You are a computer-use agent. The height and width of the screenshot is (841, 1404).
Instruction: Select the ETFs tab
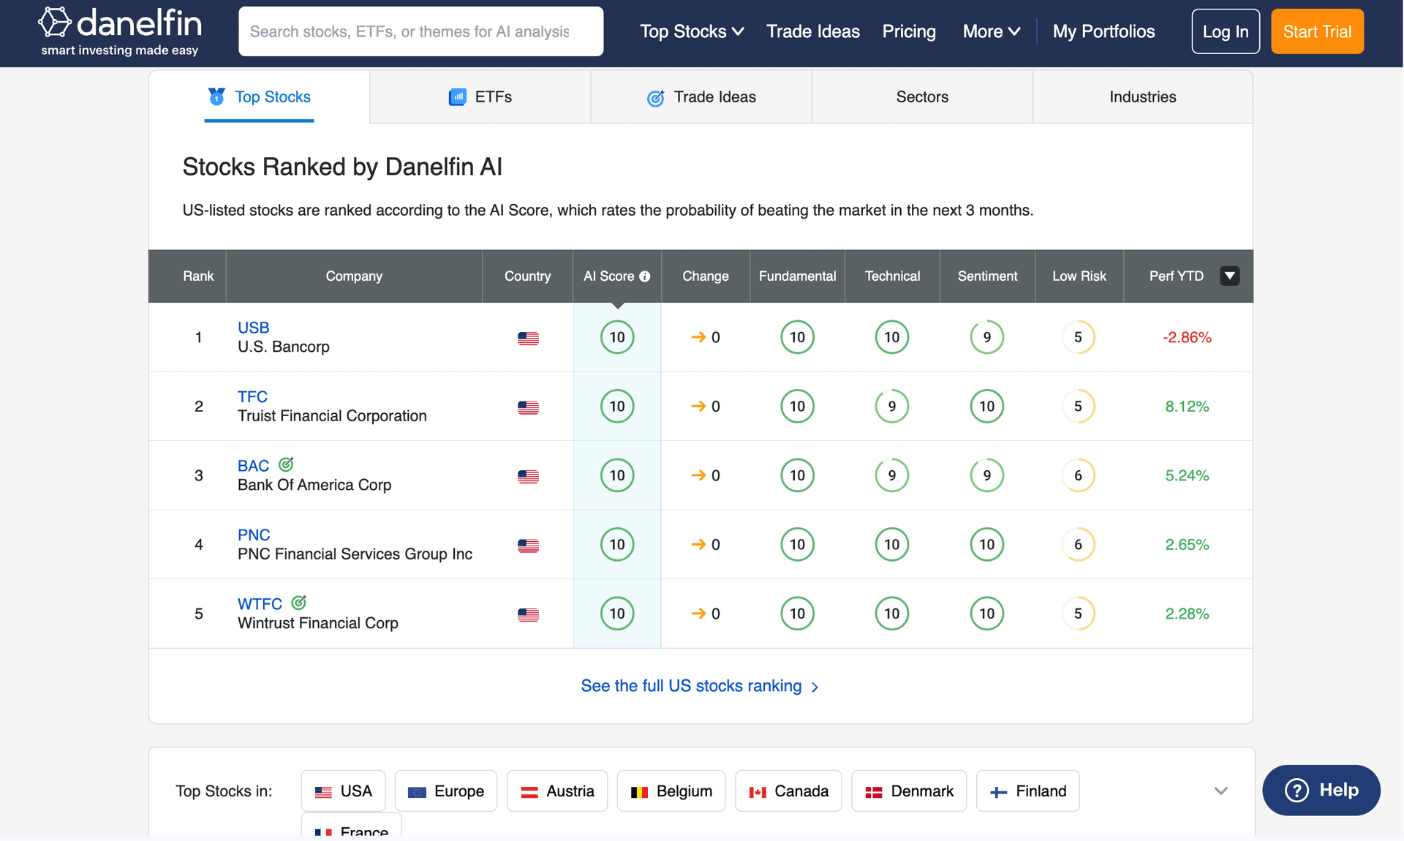[480, 97]
